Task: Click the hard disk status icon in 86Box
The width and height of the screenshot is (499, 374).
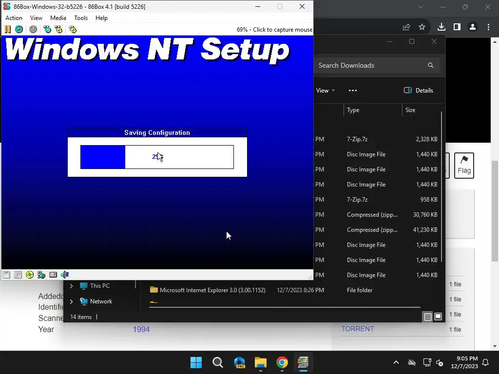Action: 53,275
